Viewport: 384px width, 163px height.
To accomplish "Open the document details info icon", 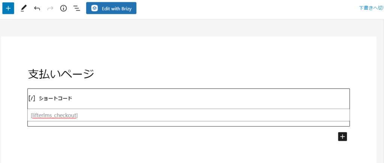I will tap(63, 8).
